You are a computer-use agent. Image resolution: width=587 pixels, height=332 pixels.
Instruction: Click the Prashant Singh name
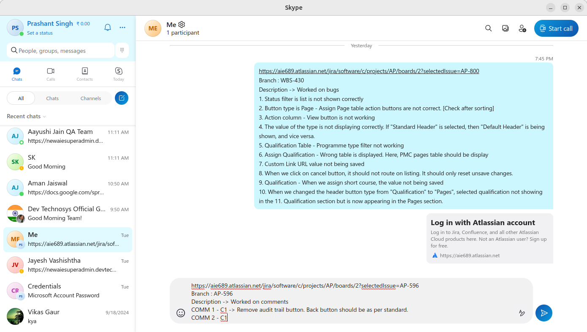[x=50, y=24]
